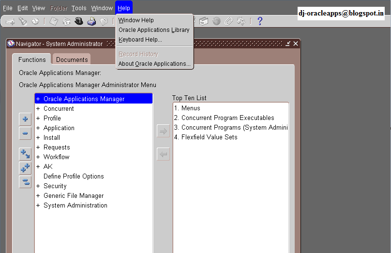The height and width of the screenshot is (253, 391).
Task: Minimize the Navigator window
Action: (x=288, y=44)
